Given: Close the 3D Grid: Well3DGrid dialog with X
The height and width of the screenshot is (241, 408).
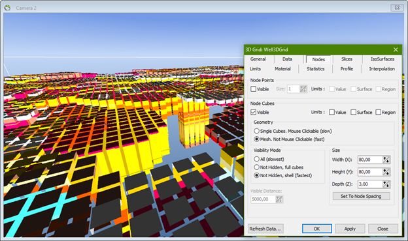Looking at the screenshot, I should tap(396, 50).
